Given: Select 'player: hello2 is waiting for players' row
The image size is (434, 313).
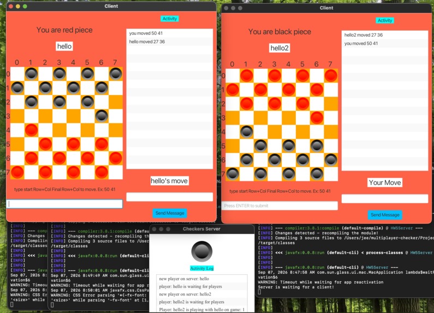Looking at the screenshot, I should point(202,302).
